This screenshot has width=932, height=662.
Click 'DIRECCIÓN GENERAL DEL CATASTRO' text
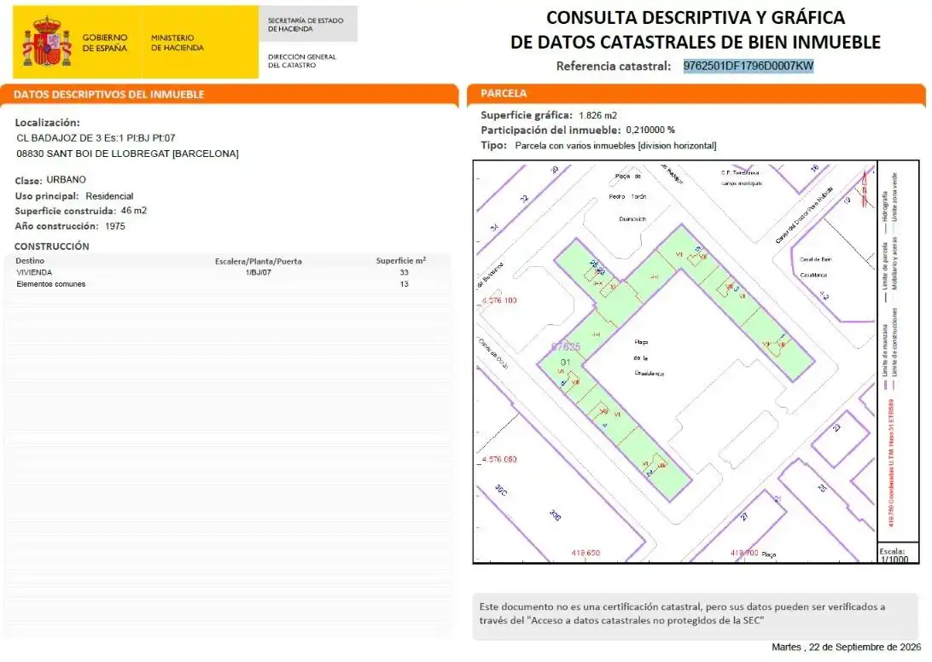[x=302, y=61]
